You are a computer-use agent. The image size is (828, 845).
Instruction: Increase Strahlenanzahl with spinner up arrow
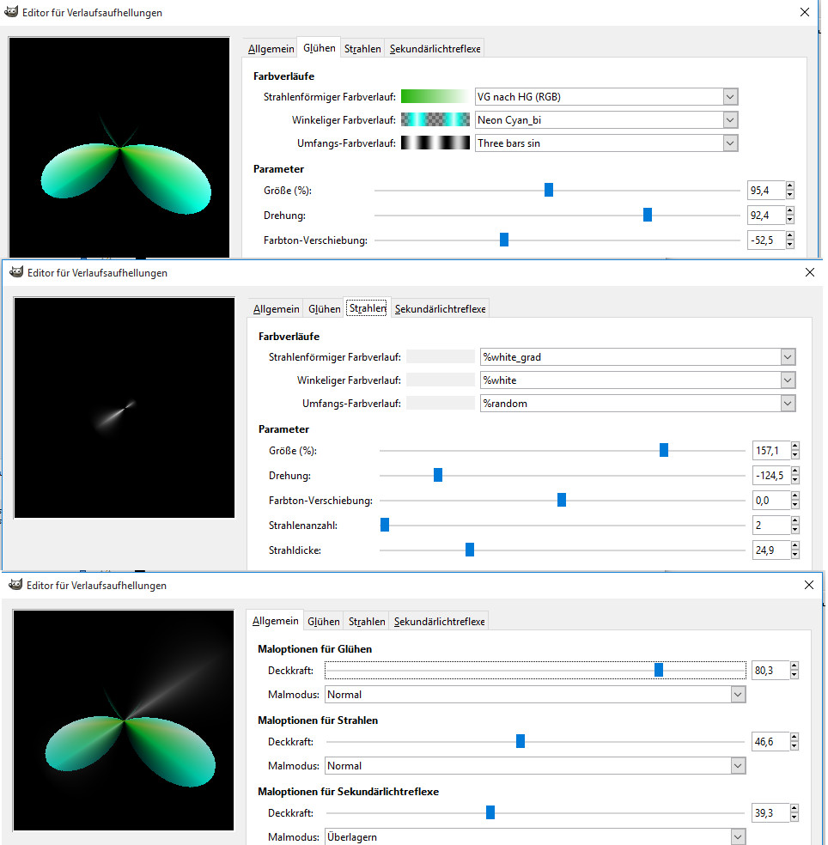(795, 520)
